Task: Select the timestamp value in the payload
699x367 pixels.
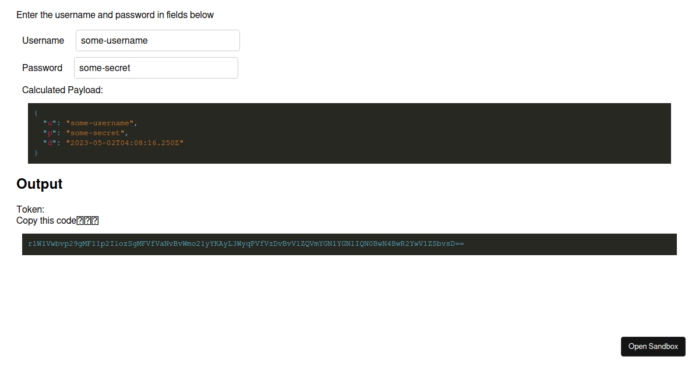Action: coord(125,143)
